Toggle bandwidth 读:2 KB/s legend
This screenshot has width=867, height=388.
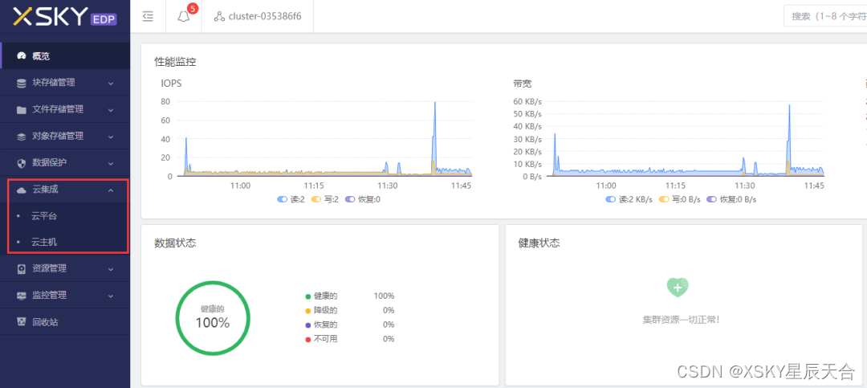point(629,198)
